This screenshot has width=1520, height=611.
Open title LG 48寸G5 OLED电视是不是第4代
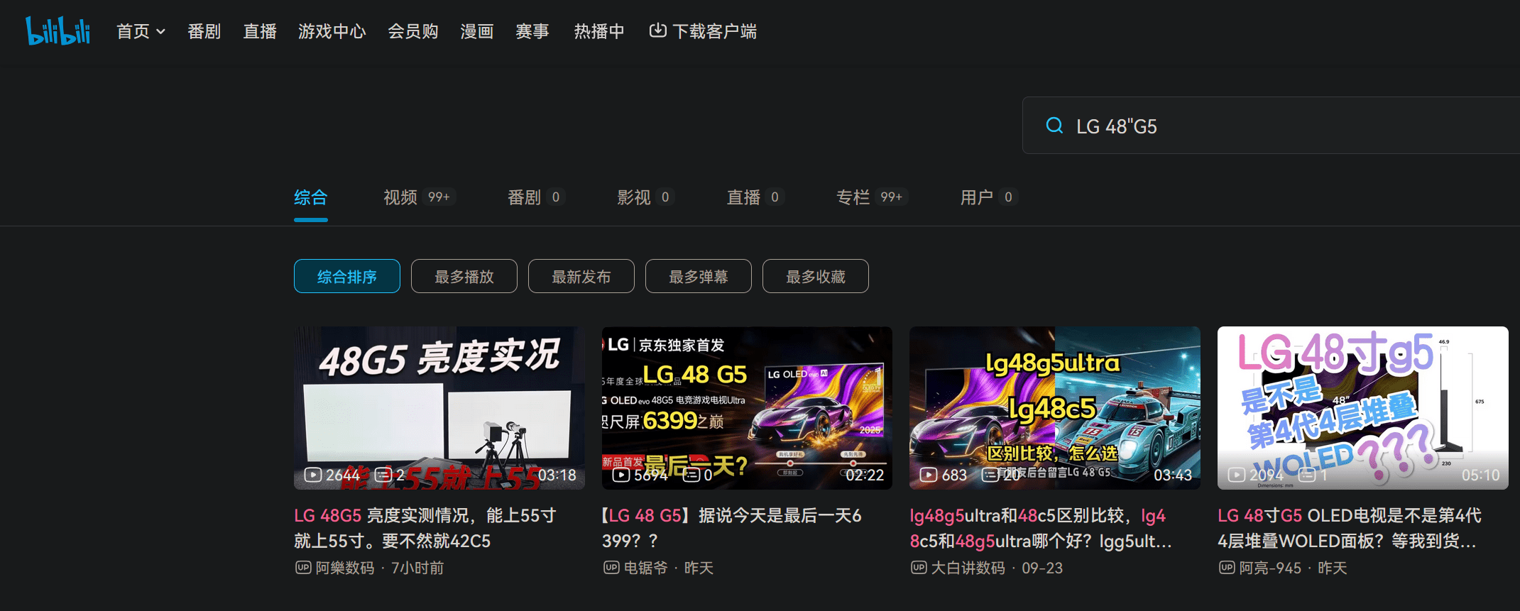(1350, 528)
